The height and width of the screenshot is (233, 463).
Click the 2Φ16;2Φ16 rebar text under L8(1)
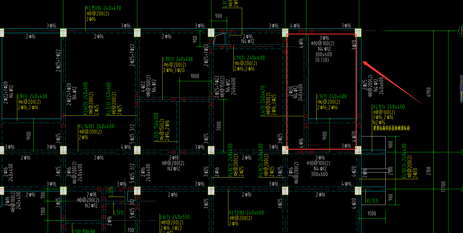point(28,107)
